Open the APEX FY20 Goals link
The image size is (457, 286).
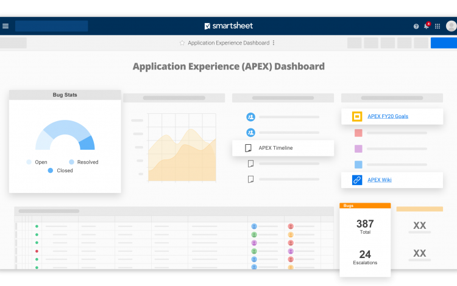(x=388, y=116)
